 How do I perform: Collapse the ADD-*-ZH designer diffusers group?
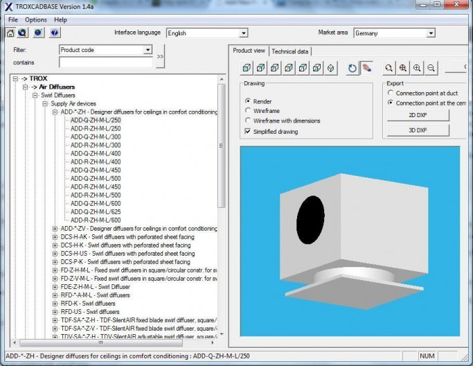[55, 112]
